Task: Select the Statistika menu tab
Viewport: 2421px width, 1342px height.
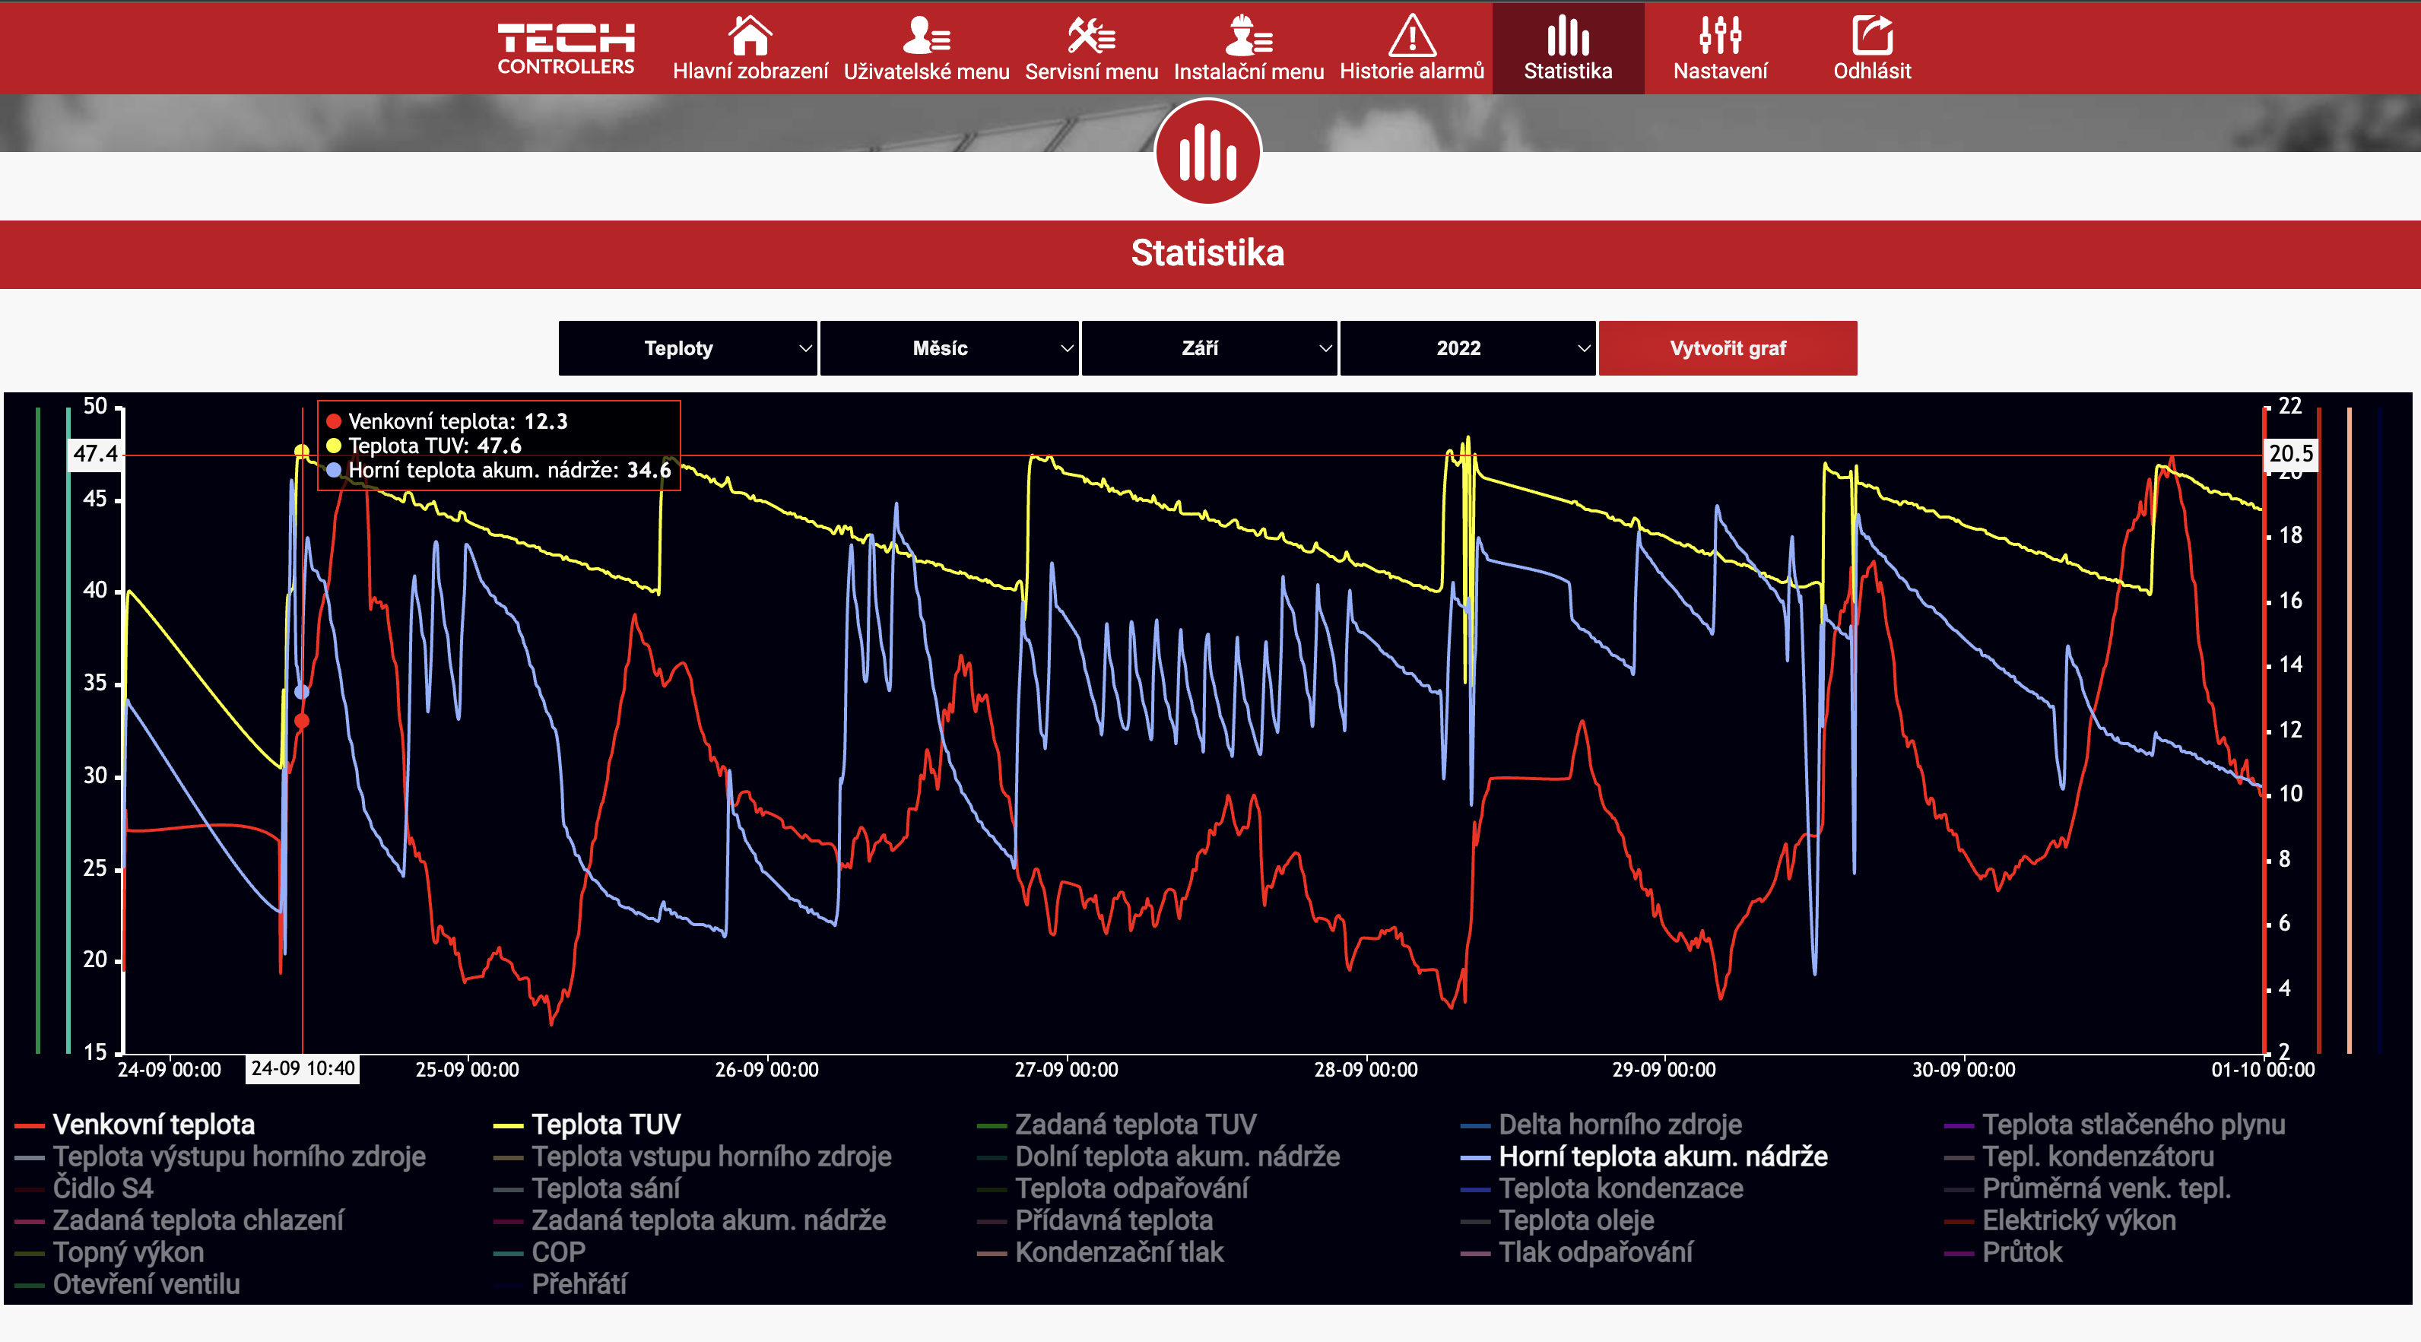Action: [1568, 48]
